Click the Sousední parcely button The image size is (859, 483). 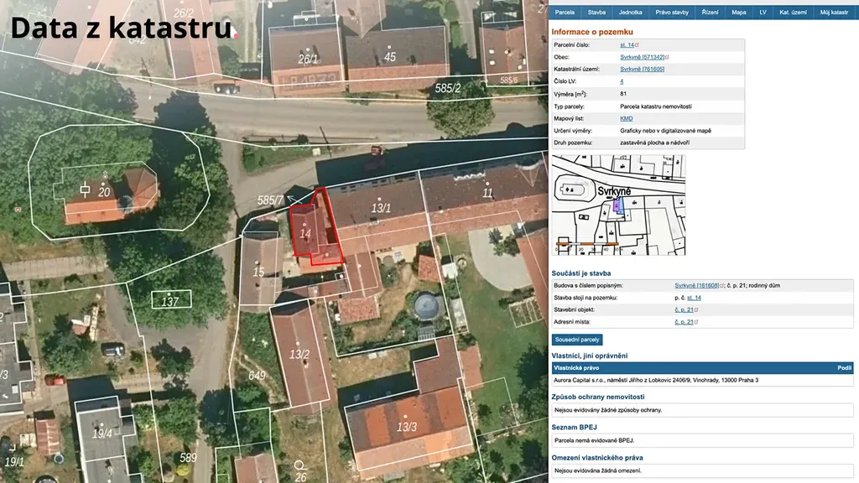click(x=577, y=340)
